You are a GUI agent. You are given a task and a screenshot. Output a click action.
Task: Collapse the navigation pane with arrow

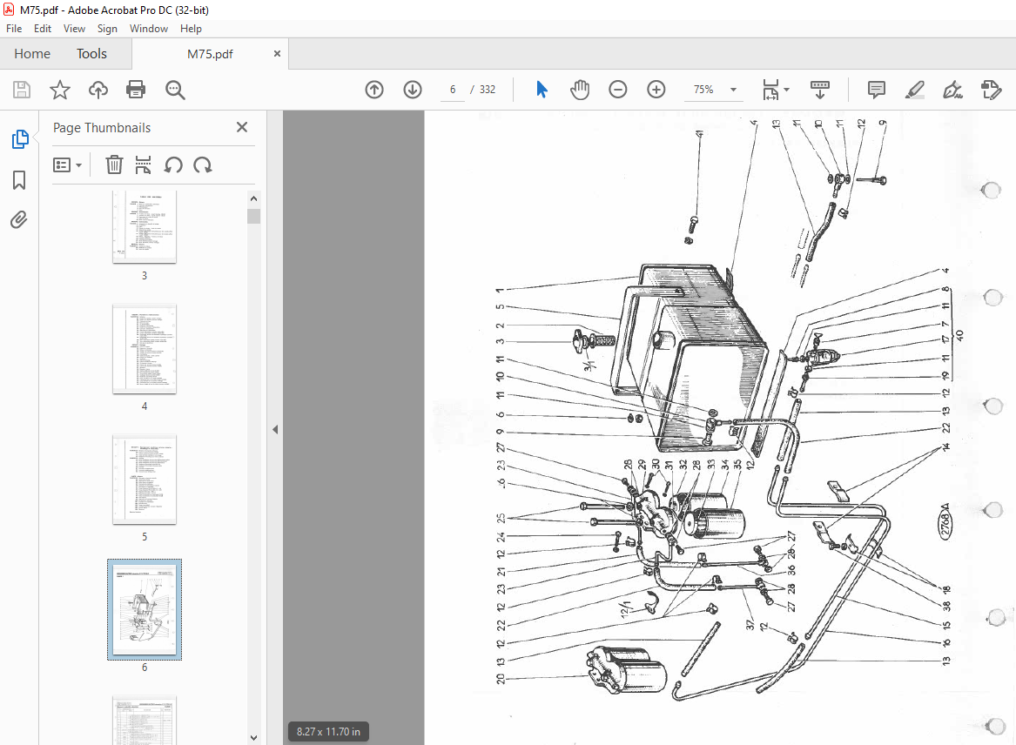coord(275,430)
